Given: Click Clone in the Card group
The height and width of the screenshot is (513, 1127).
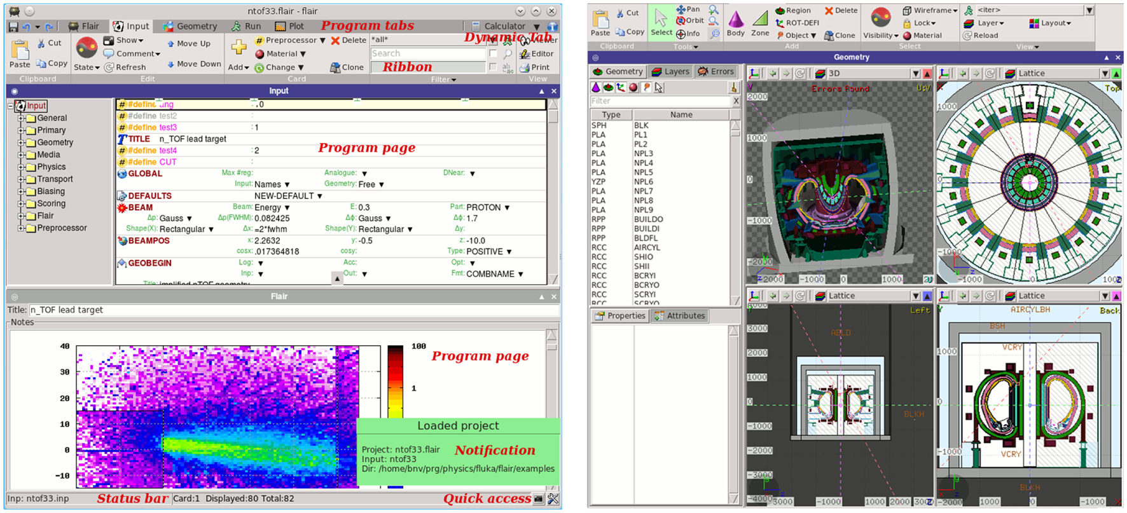Looking at the screenshot, I should point(347,67).
